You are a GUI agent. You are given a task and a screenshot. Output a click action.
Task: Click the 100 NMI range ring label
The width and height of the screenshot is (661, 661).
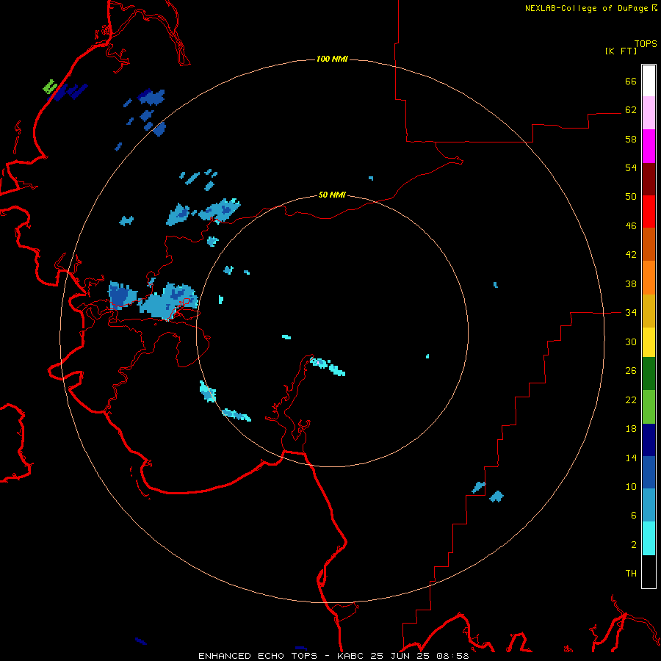(332, 59)
